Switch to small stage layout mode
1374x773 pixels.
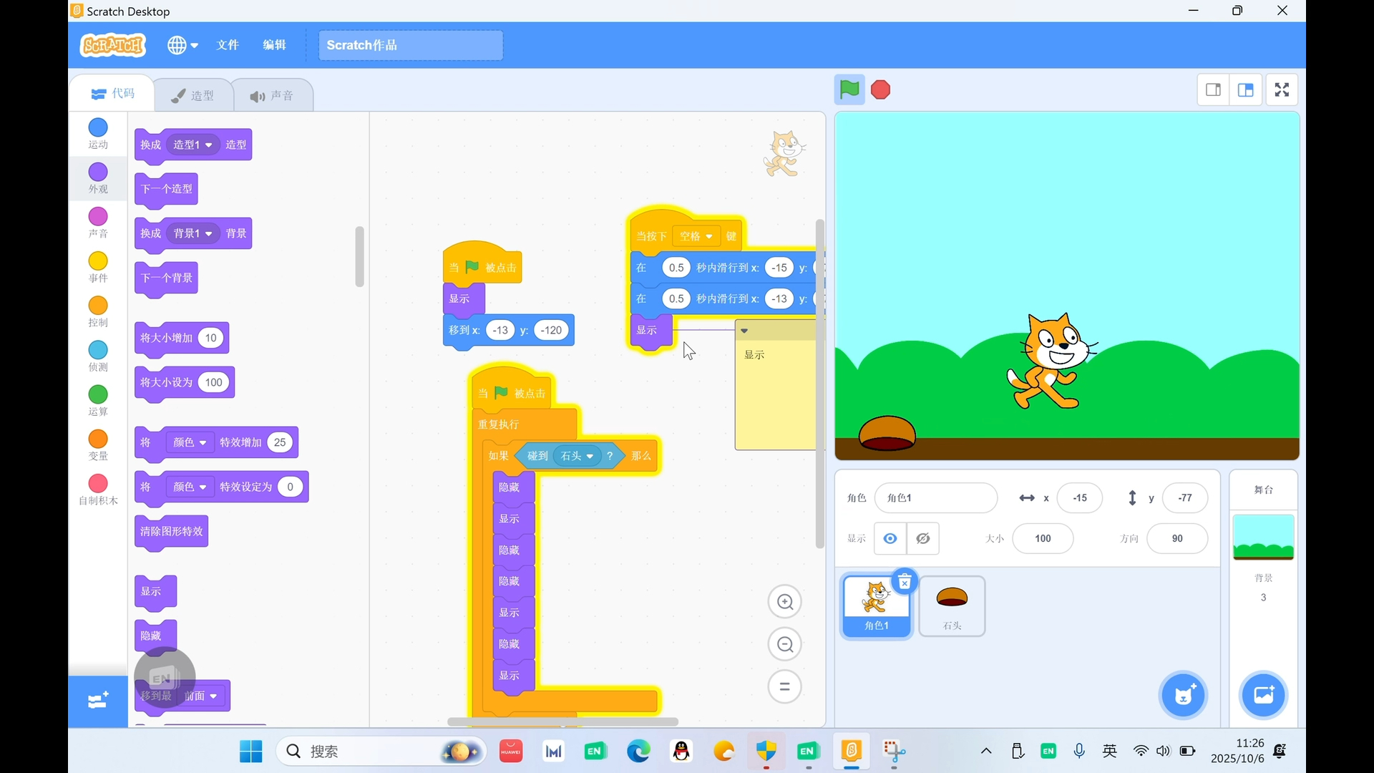[x=1214, y=89]
